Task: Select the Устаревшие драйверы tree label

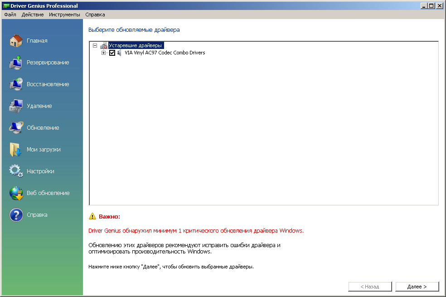Action: pos(136,45)
